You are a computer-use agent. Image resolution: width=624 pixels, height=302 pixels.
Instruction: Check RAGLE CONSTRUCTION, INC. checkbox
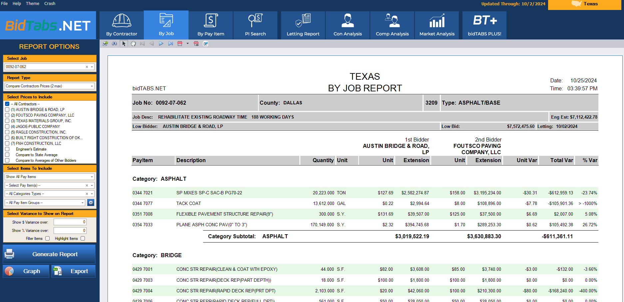click(x=7, y=132)
